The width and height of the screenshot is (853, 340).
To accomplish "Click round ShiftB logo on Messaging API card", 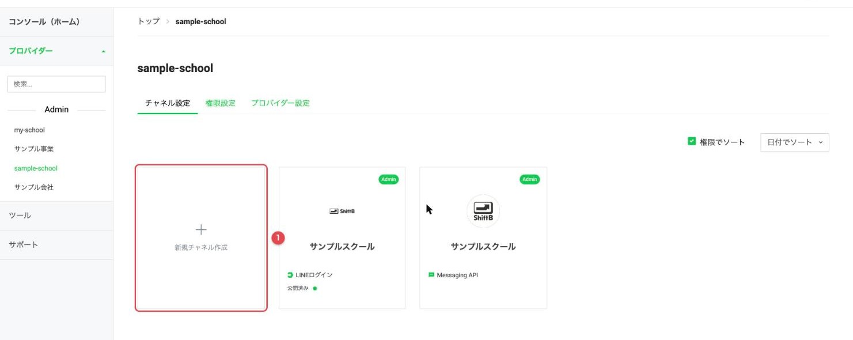I will coord(483,211).
